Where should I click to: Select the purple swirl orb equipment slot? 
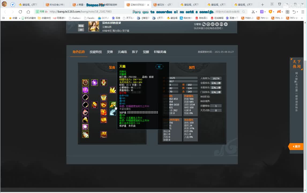click(x=94, y=83)
